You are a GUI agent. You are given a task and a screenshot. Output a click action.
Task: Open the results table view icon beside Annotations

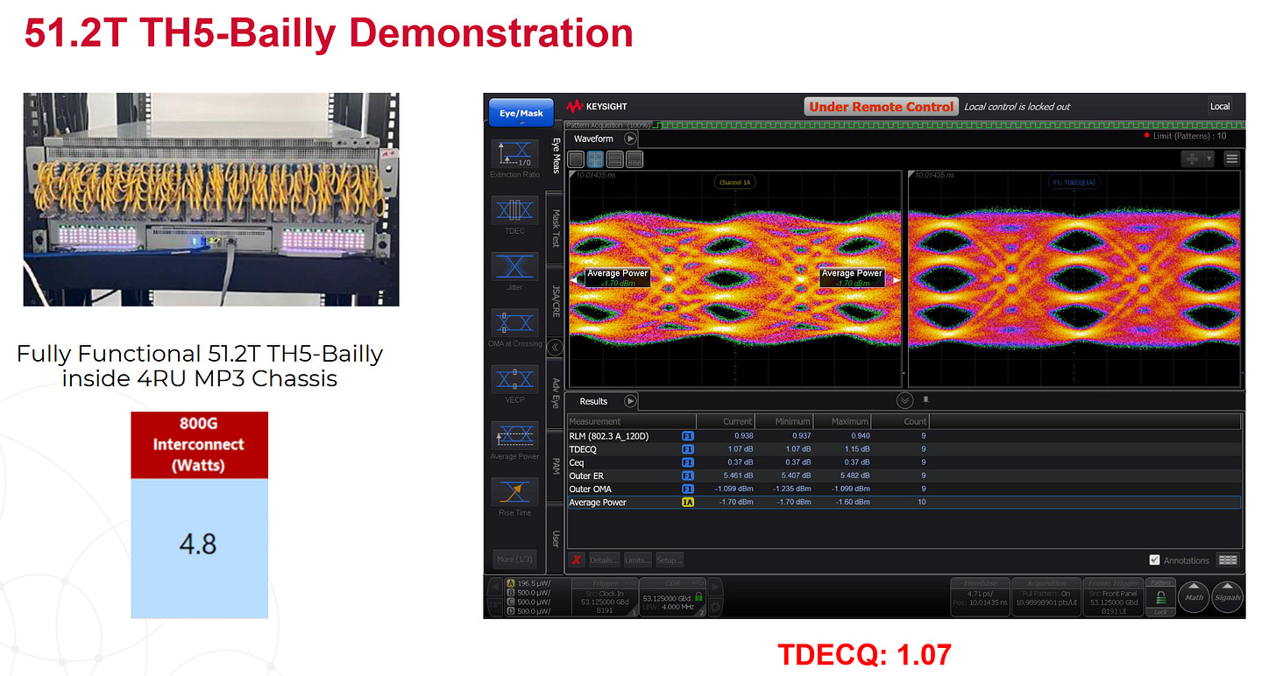point(1228,560)
